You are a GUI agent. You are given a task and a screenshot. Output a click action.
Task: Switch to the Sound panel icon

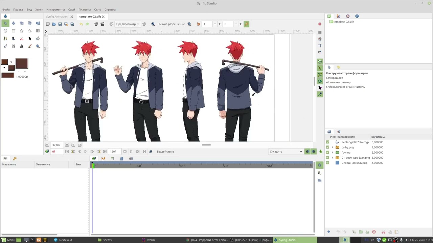pyautogui.click(x=131, y=159)
